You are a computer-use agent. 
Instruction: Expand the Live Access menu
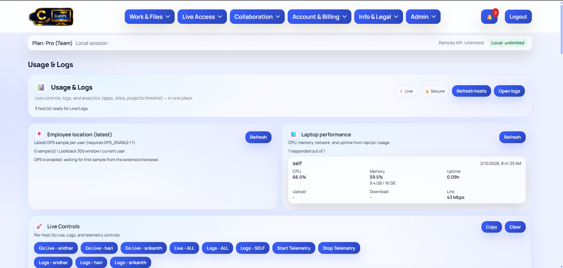pos(202,17)
